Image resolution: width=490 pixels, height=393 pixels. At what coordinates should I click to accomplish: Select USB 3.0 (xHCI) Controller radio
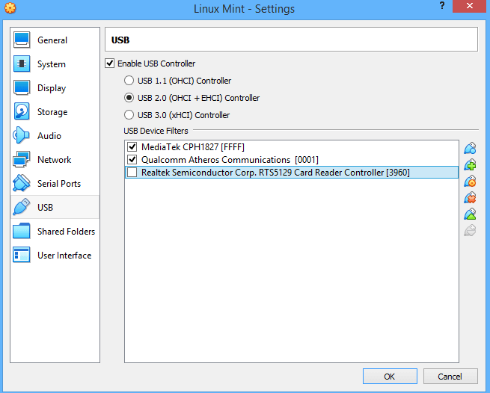[129, 115]
